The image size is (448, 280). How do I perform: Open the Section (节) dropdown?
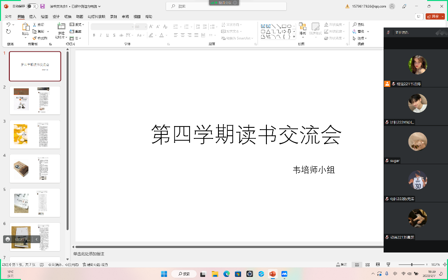(75, 38)
